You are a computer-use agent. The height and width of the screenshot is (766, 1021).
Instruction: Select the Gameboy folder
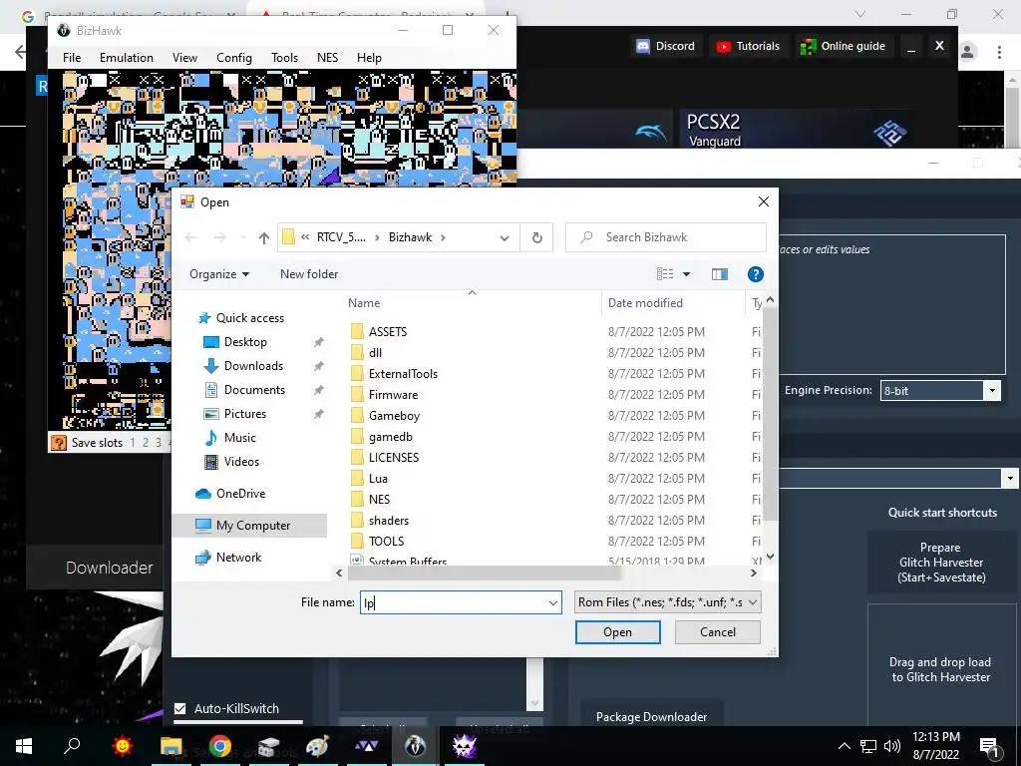coord(394,416)
